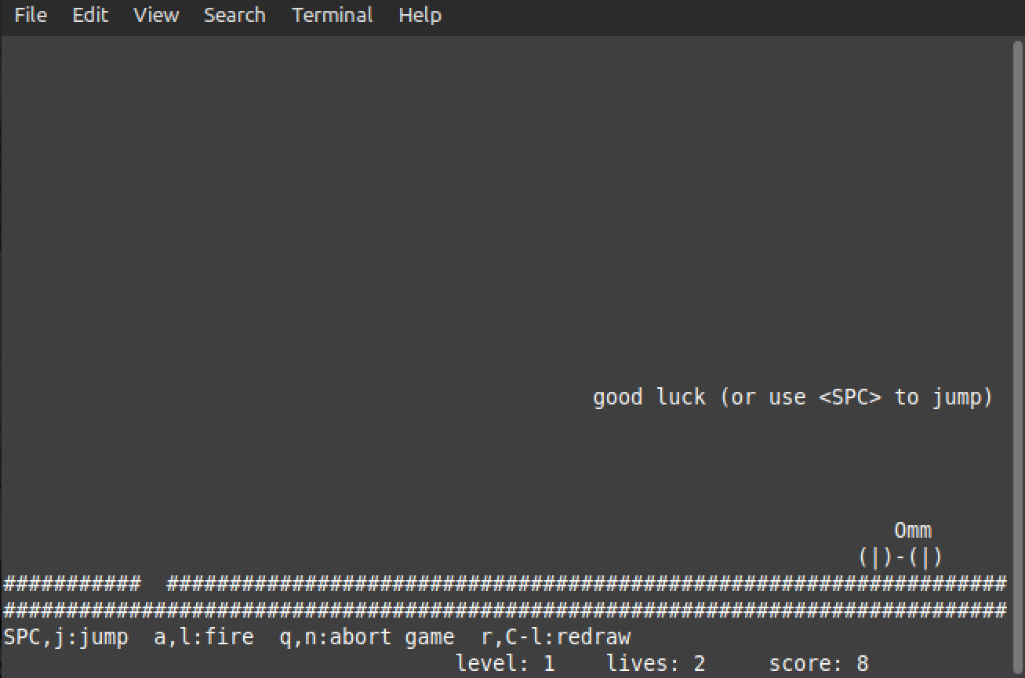1025x678 pixels.
Task: Click the 'level: 1' status indicator
Action: point(505,664)
